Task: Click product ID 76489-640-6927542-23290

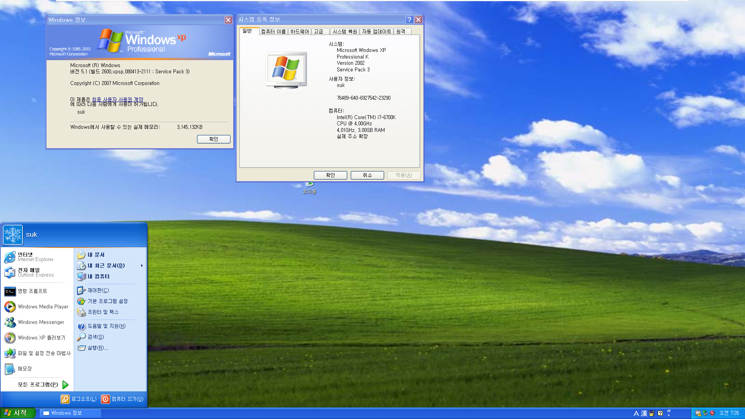Action: point(364,98)
